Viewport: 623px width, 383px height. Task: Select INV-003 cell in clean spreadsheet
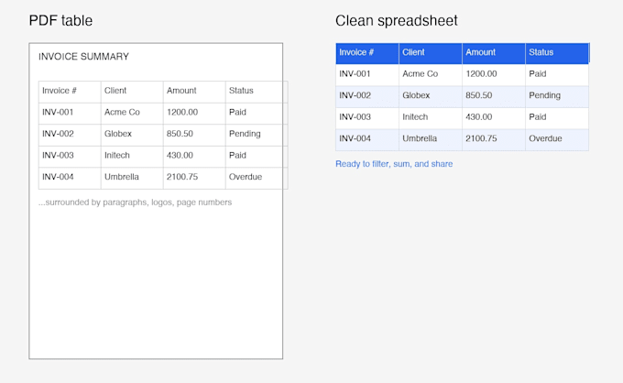point(367,118)
